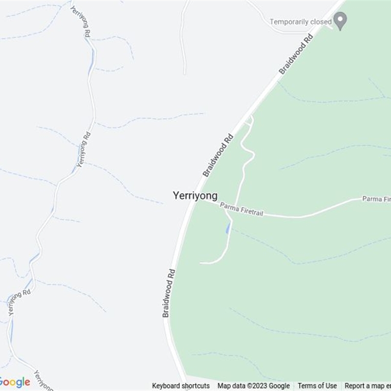Open the Google logo link
The width and height of the screenshot is (391, 391).
click(15, 382)
